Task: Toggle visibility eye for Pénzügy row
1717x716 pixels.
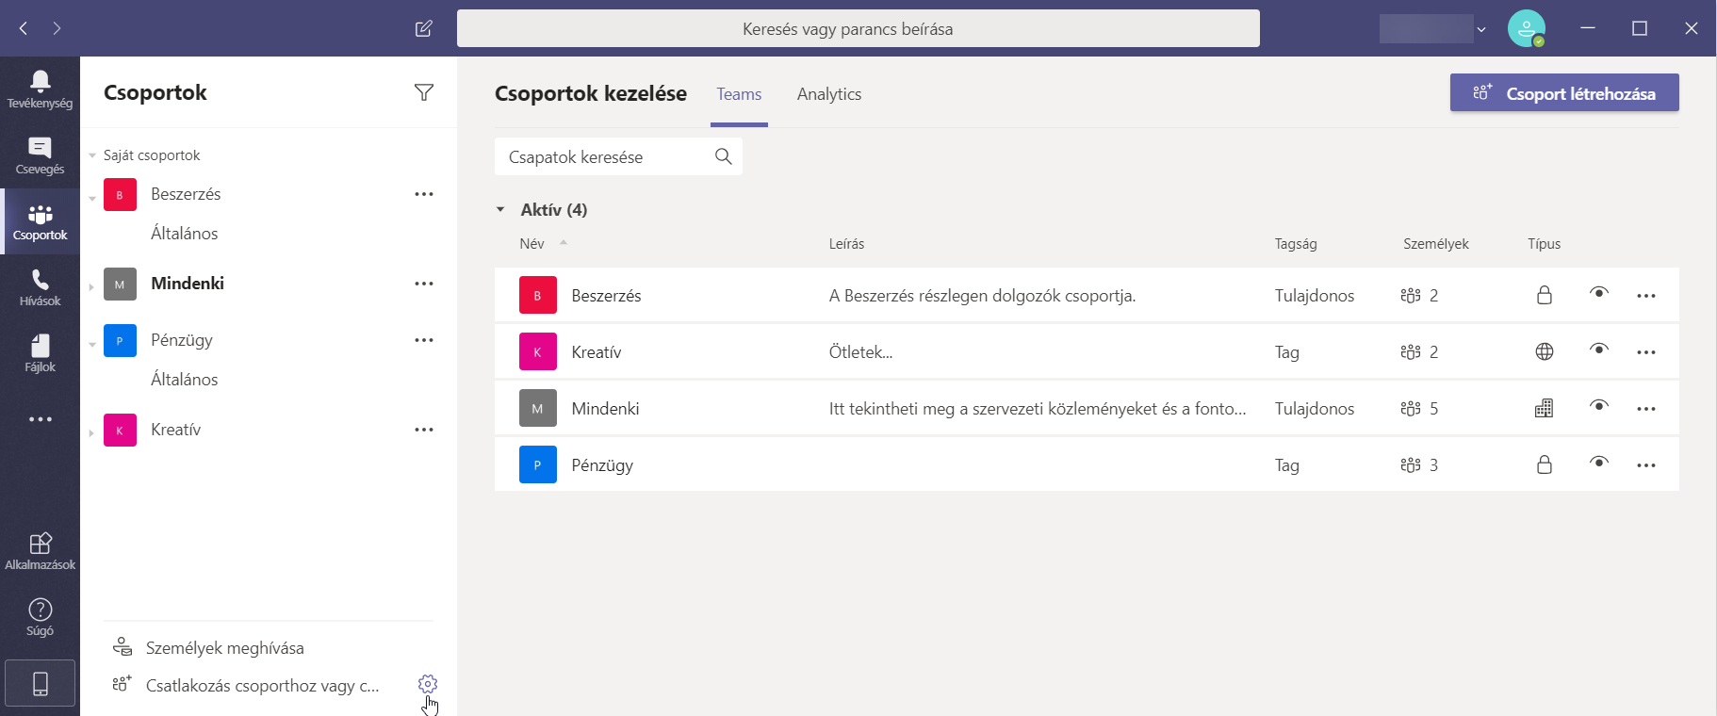Action: tap(1598, 463)
